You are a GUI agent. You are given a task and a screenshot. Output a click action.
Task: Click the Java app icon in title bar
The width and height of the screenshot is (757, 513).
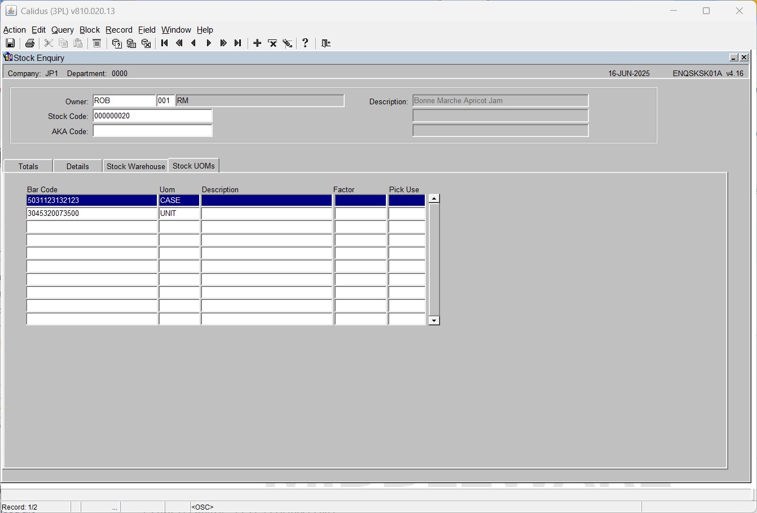click(x=11, y=11)
